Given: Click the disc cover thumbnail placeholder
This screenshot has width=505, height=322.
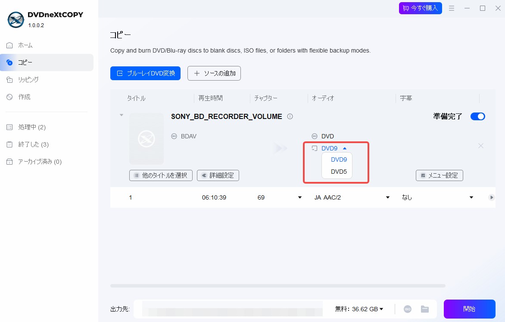Looking at the screenshot, I should click(x=147, y=139).
